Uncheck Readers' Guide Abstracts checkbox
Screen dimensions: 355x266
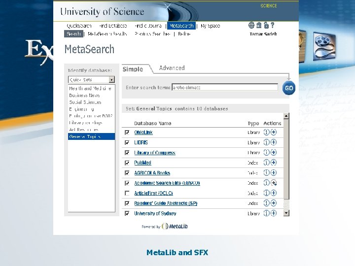pos(127,203)
